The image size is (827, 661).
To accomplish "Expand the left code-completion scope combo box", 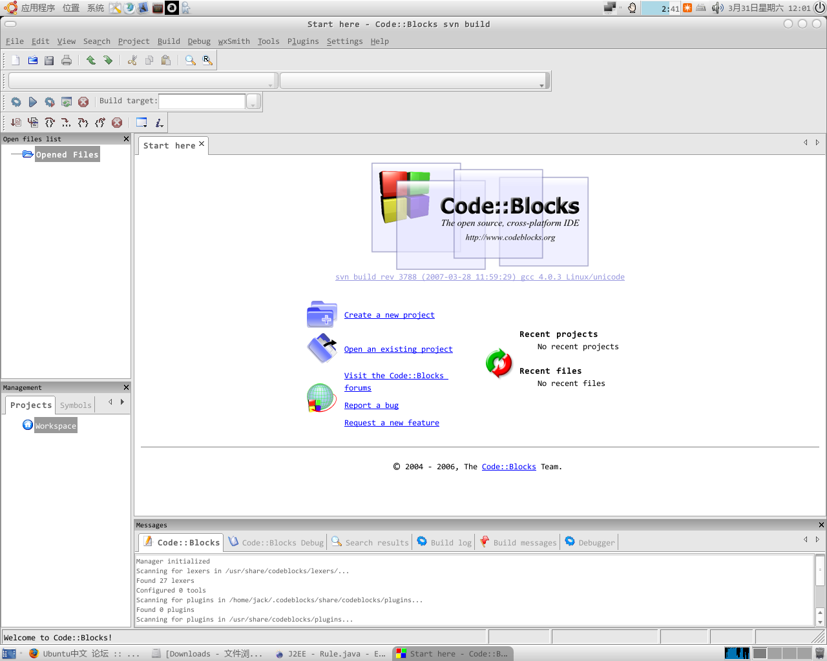I will click(x=143, y=81).
